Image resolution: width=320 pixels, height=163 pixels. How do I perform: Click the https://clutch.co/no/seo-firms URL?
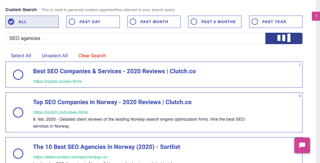[60, 112]
